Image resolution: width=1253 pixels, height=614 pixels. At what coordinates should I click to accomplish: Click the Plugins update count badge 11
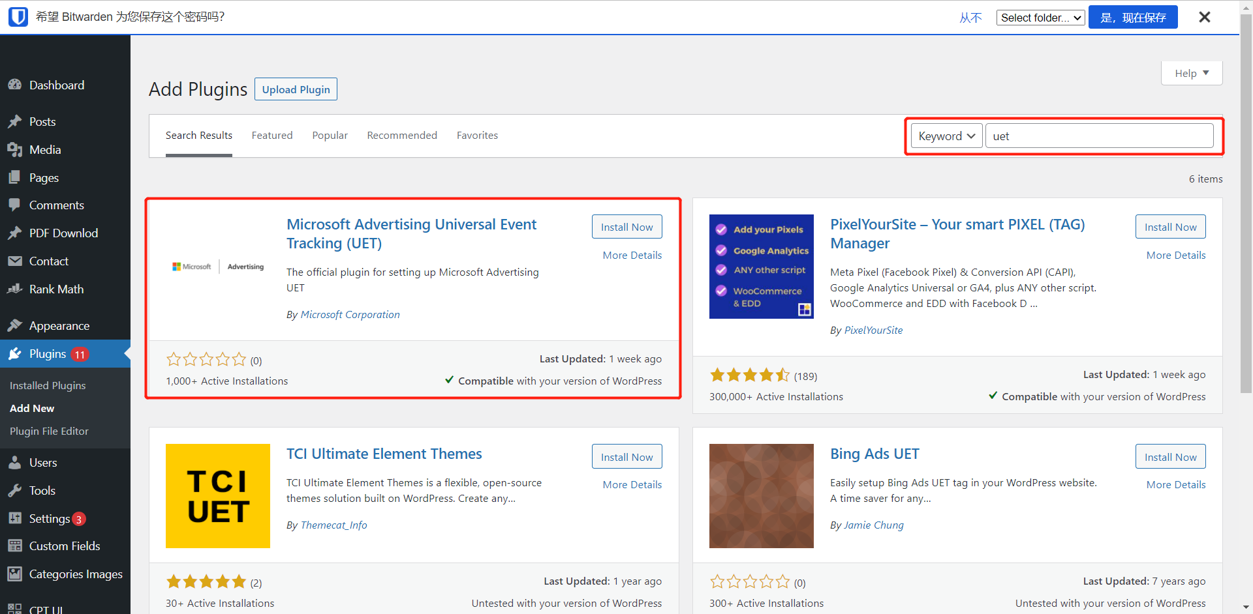point(80,355)
